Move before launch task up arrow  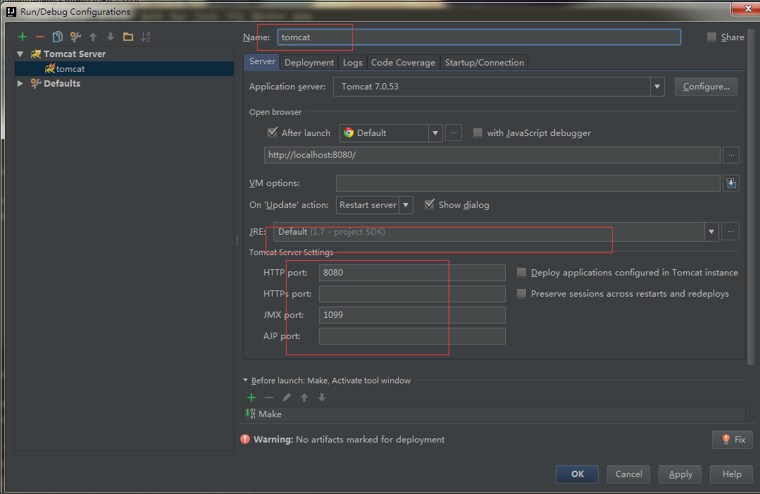[x=304, y=397]
